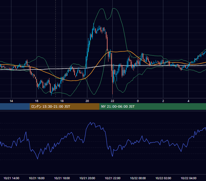Click the 10/22 02:00 date label

click(163, 178)
